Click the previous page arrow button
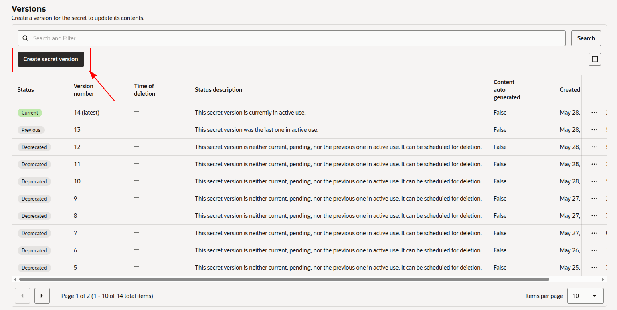Image resolution: width=617 pixels, height=310 pixels. click(22, 296)
